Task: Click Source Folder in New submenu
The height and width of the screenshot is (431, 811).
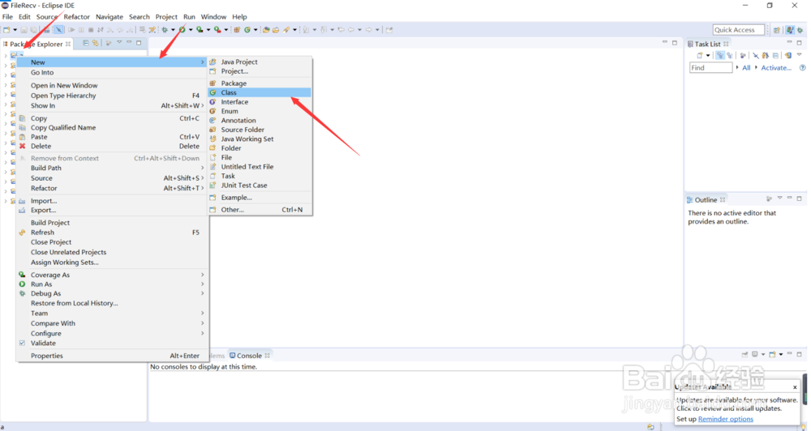Action: coord(260,130)
